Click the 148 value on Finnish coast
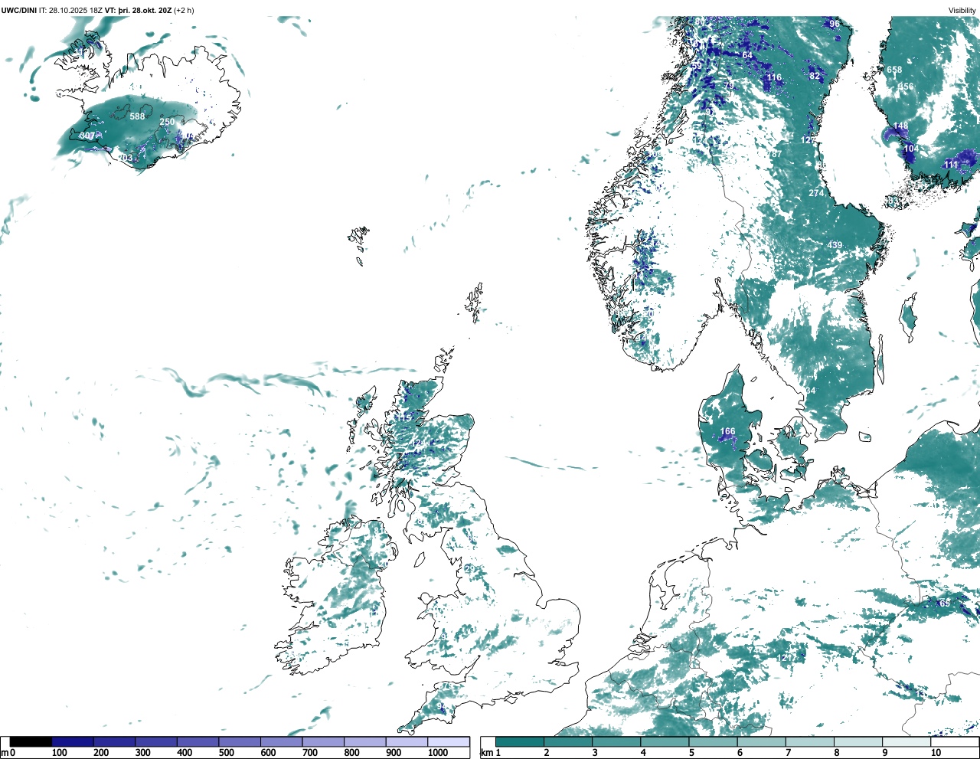The image size is (980, 759). tap(900, 126)
